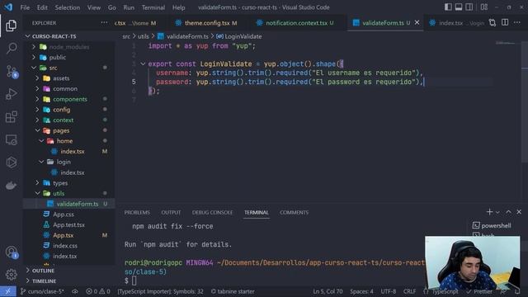This screenshot has width=528, height=297.
Task: Open Remote Explorer in activity bar
Action: tap(11, 139)
